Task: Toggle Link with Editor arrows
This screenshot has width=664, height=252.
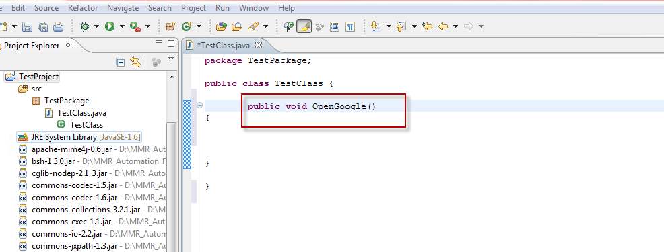Action: coord(135,62)
